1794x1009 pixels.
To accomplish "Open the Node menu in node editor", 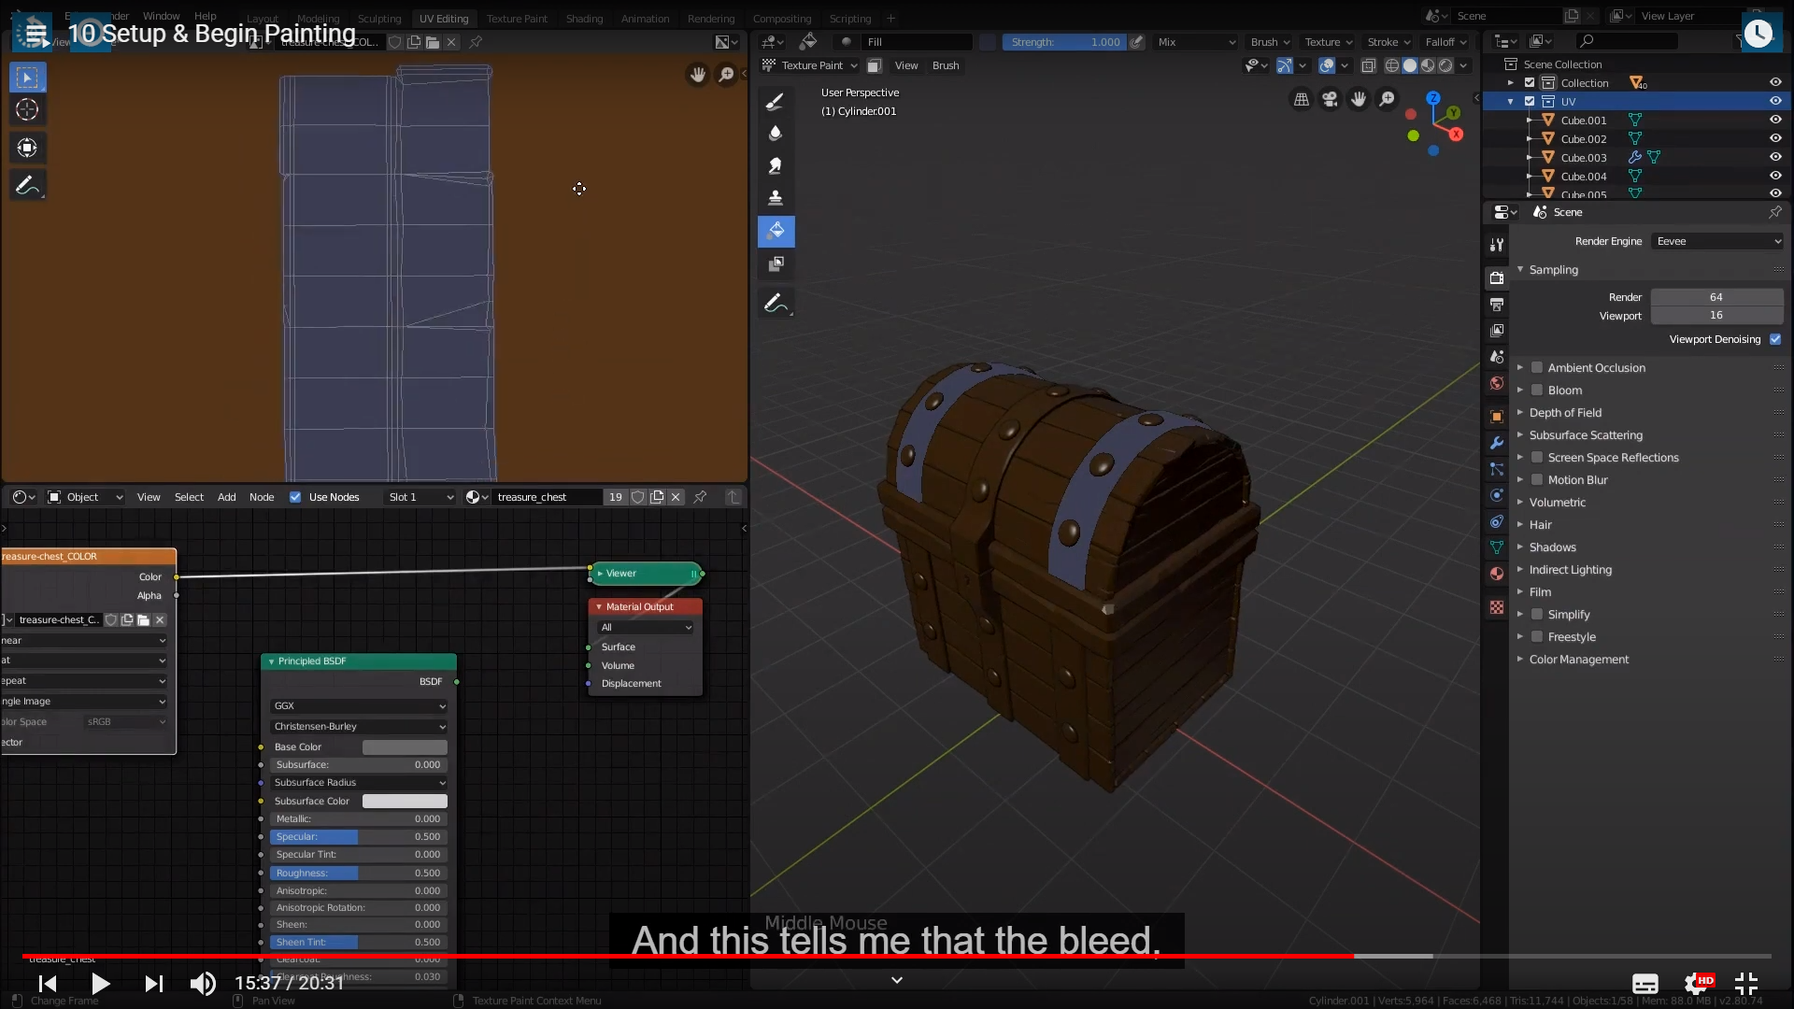I will click(262, 497).
